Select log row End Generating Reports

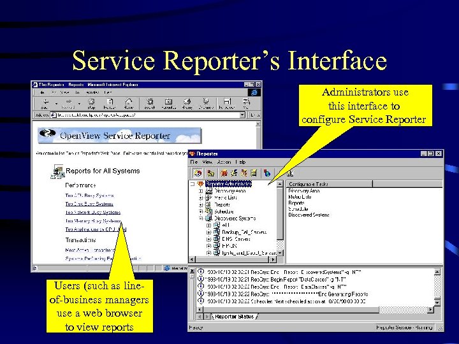coord(283,294)
